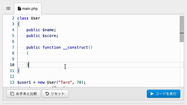Click the opening class brace on line 3
This screenshot has width=187, height=105.
(18, 24)
